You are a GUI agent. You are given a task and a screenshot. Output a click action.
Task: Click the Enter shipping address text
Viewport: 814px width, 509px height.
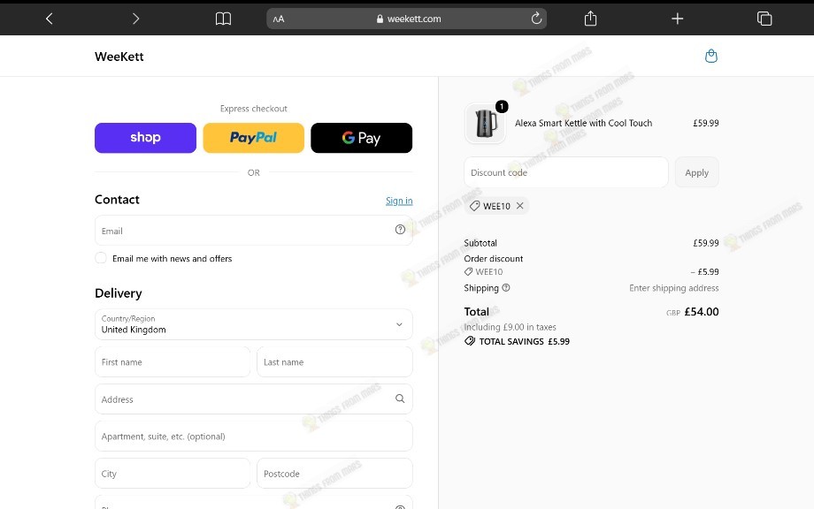coord(674,288)
